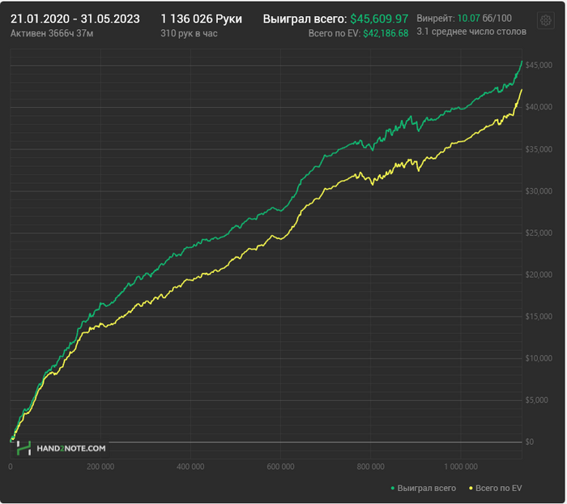
Task: Click the $35,000 y-axis label
Action: coord(539,149)
